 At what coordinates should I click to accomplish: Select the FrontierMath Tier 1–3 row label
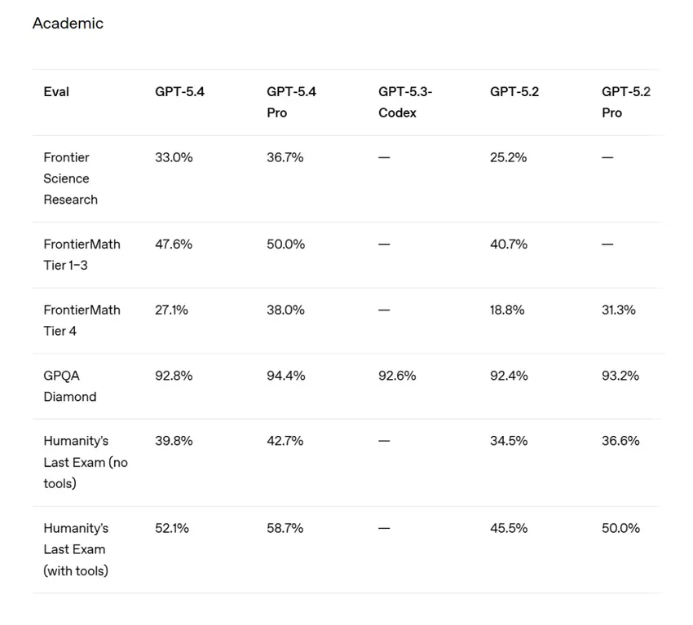[x=82, y=254]
